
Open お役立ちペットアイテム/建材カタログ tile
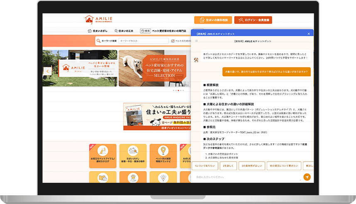coord(103,156)
